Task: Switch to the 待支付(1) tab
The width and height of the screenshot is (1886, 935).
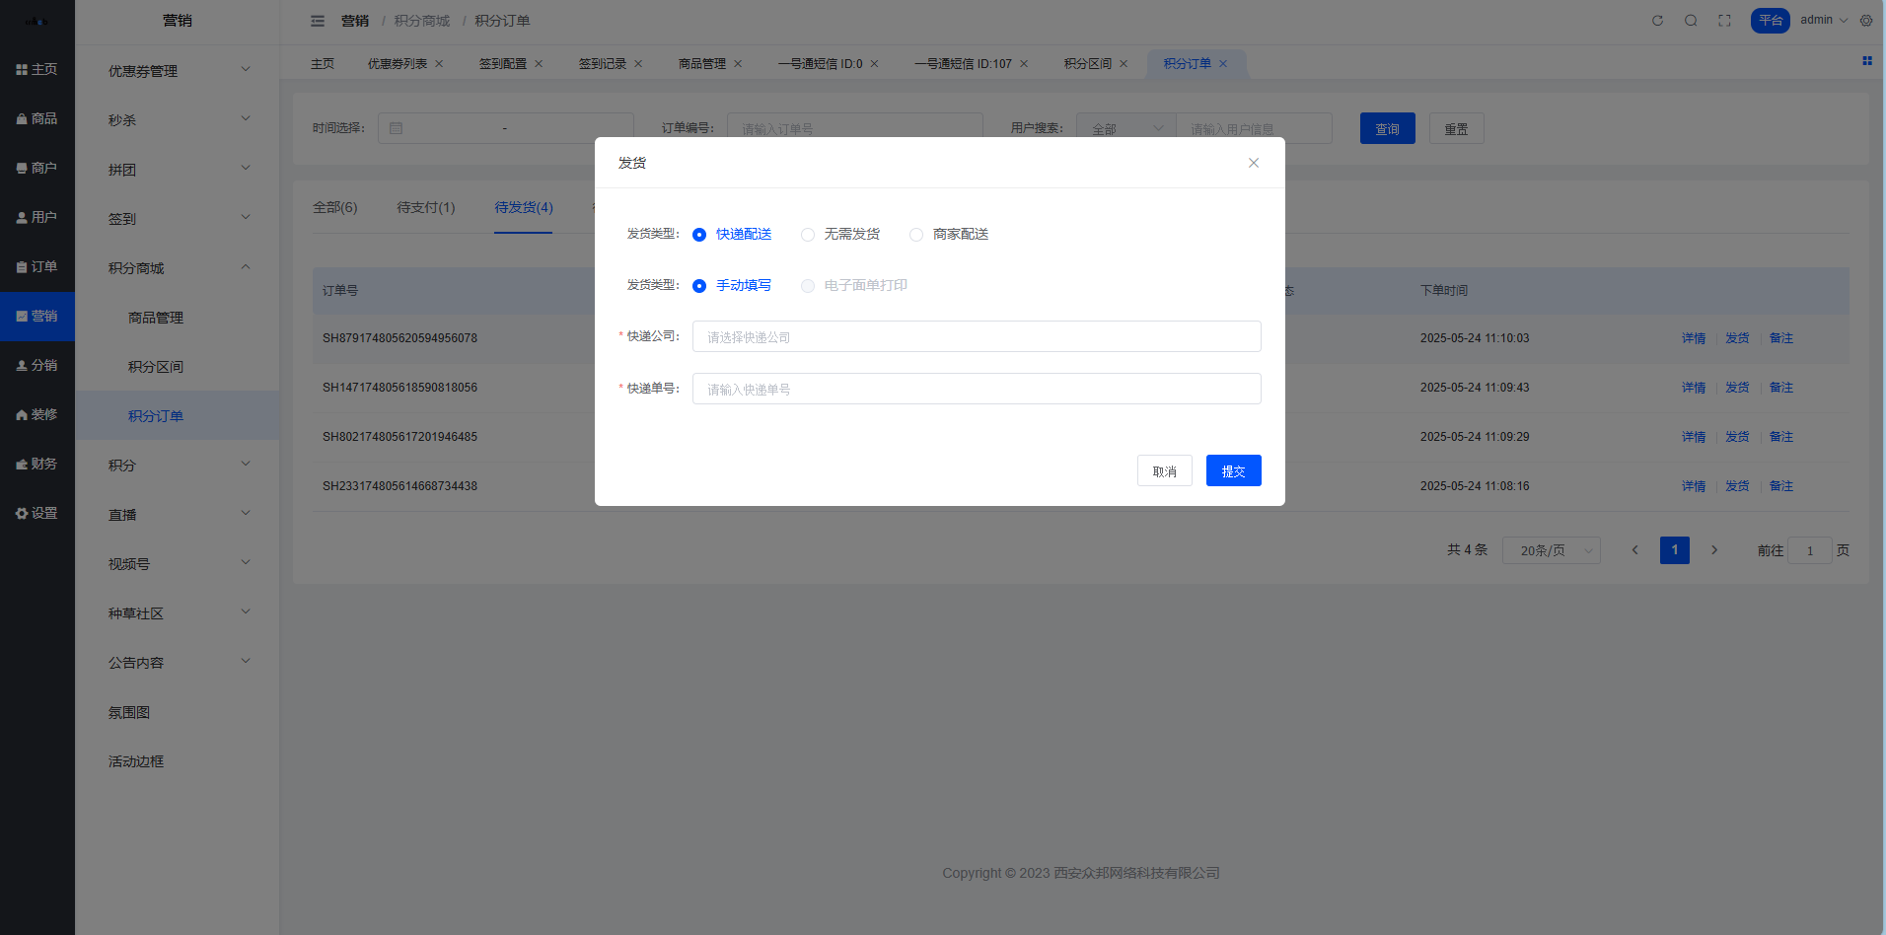Action: (x=425, y=207)
